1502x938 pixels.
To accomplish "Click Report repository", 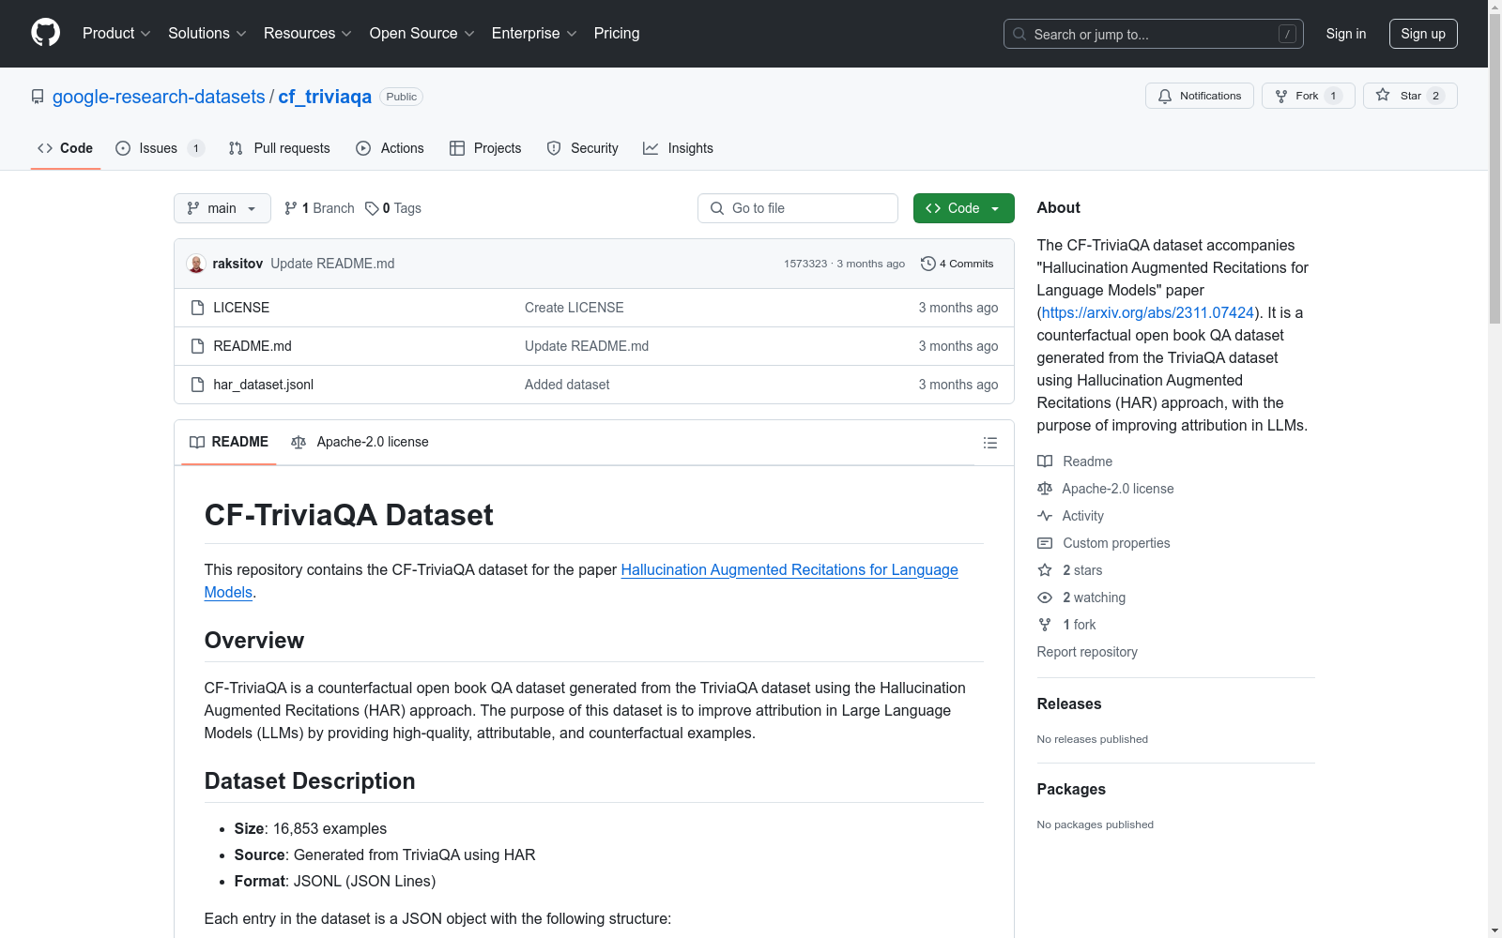I will [1087, 652].
